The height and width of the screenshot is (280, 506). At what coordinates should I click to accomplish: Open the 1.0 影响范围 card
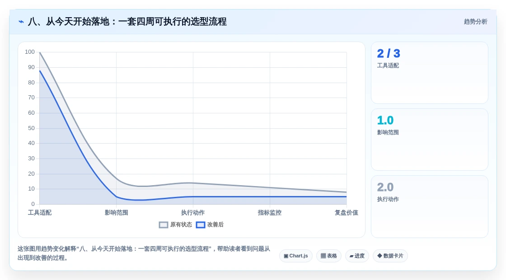[430, 140]
